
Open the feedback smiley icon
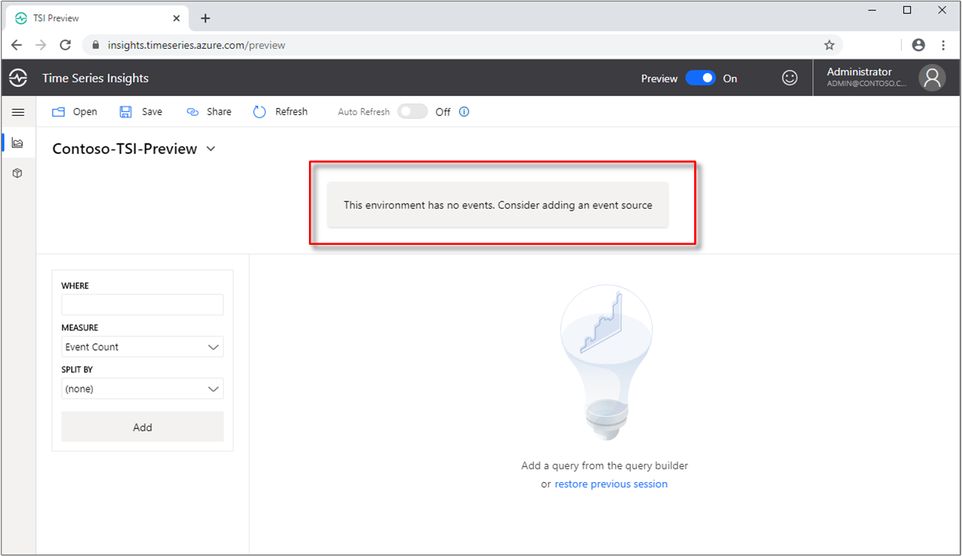[x=790, y=78]
